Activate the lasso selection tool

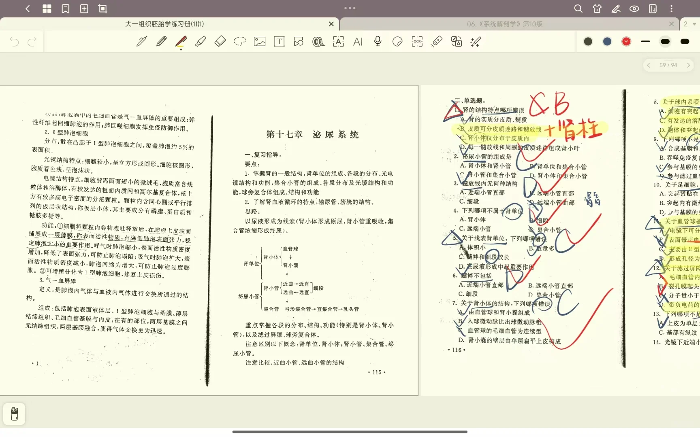pyautogui.click(x=240, y=41)
